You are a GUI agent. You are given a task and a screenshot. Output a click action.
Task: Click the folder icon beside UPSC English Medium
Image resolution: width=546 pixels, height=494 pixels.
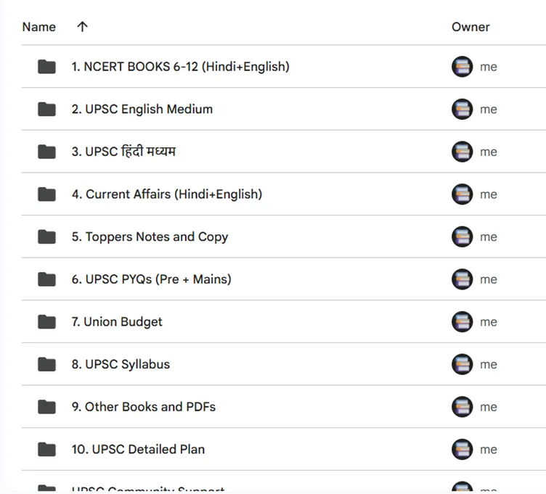click(47, 110)
